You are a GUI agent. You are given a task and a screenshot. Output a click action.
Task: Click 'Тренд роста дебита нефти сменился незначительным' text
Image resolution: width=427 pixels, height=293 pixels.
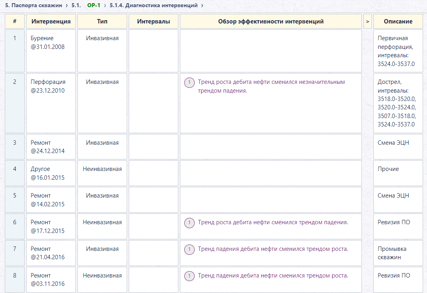coord(271,82)
